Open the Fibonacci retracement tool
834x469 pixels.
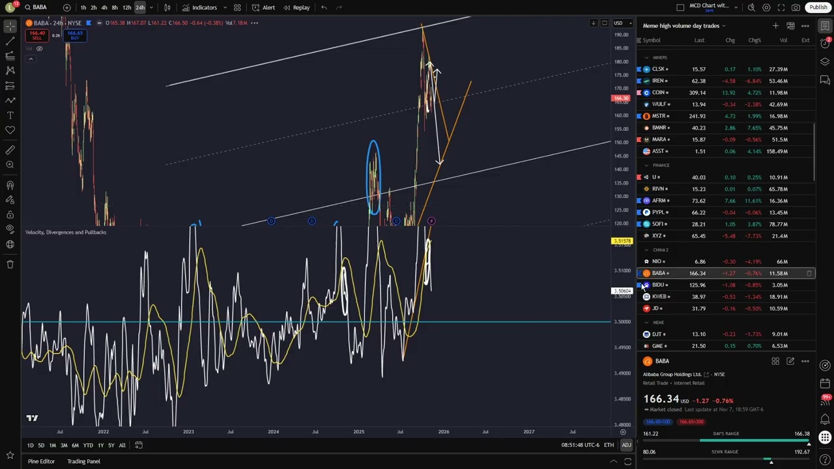tap(10, 55)
